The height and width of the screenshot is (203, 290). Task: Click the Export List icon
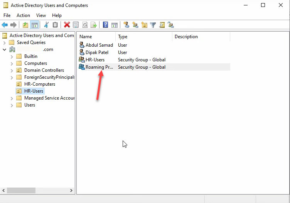(94, 25)
